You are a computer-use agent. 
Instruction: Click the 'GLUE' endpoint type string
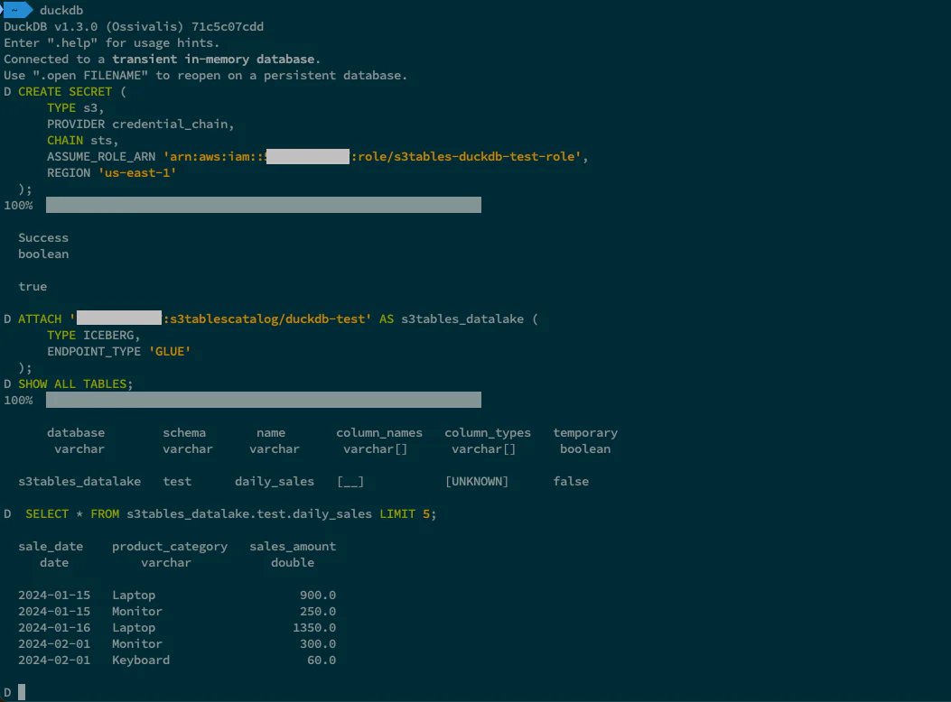click(170, 352)
